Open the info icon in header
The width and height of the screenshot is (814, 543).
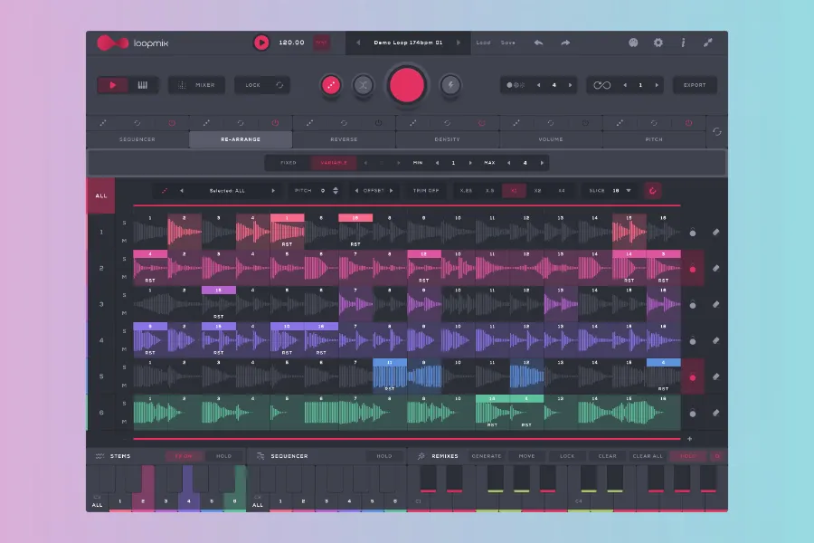tap(683, 43)
